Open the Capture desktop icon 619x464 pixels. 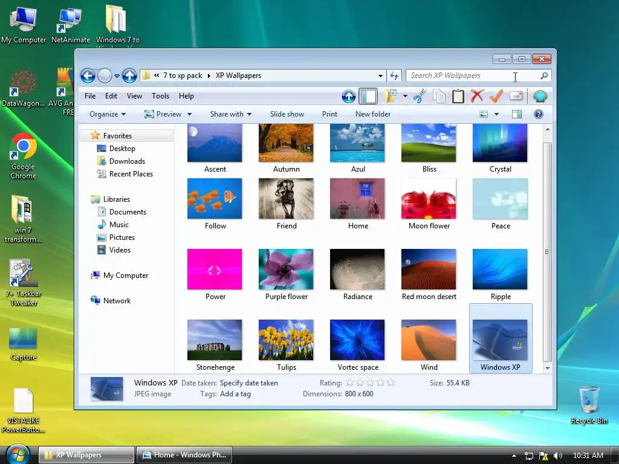point(24,344)
